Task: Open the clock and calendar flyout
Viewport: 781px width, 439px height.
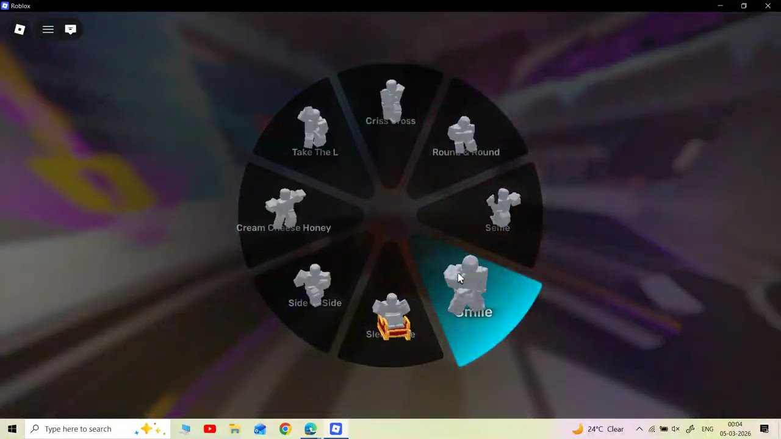Action: click(735, 429)
